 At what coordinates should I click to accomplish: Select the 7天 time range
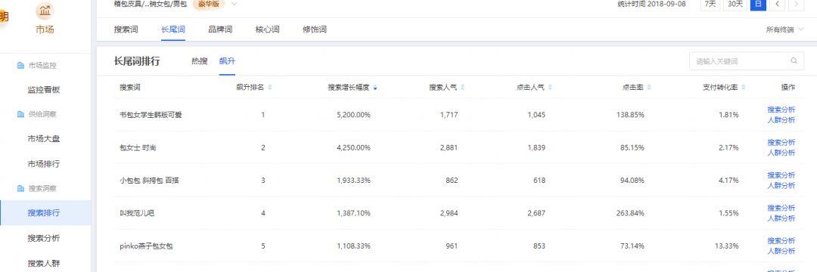710,5
